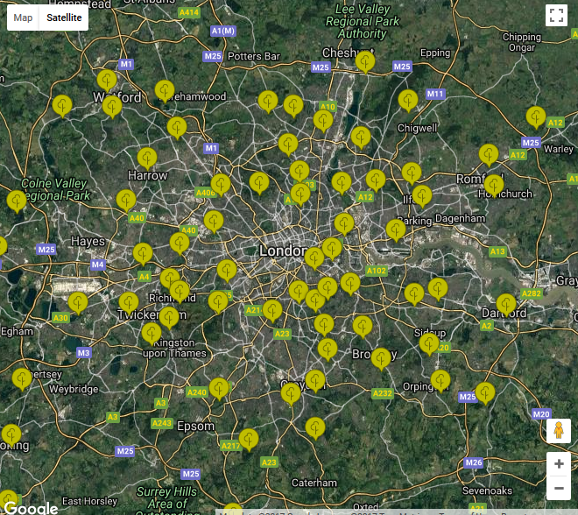The image size is (578, 515).
Task: Click tree marker covering Barking's first letter
Action: tap(396, 230)
